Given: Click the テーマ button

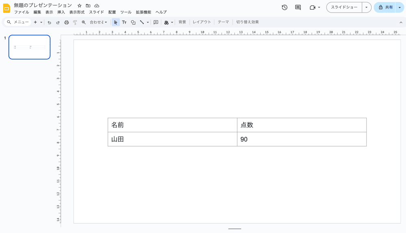Looking at the screenshot, I should point(223,22).
